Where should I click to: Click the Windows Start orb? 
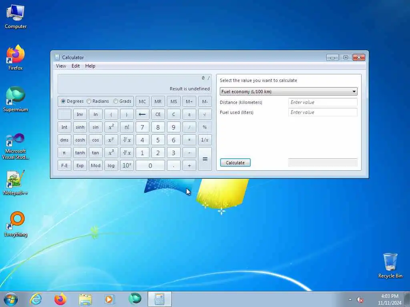(x=11, y=299)
